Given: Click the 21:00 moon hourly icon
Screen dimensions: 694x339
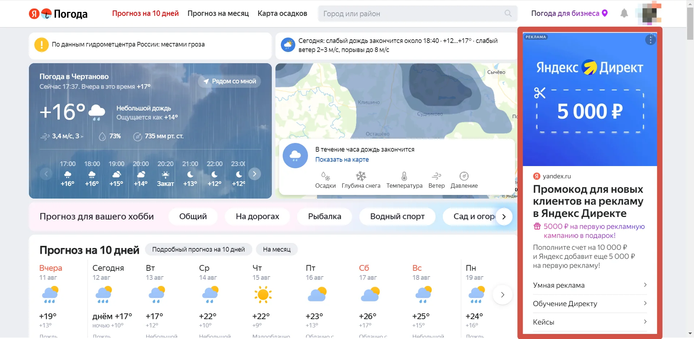Looking at the screenshot, I should click(x=190, y=175).
